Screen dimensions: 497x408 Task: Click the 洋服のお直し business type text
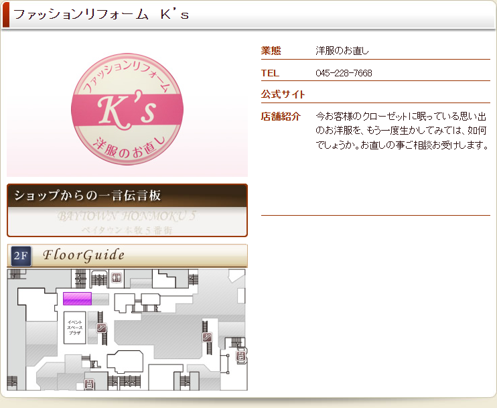tap(342, 51)
